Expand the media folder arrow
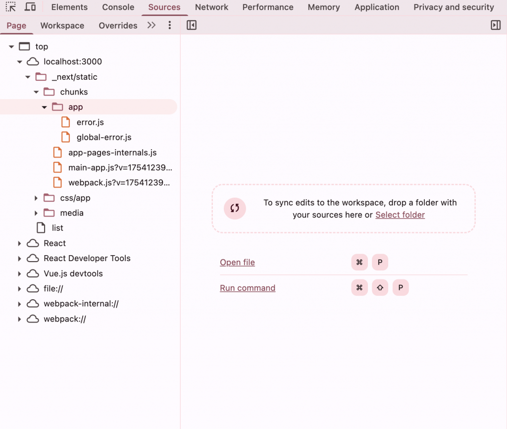507x429 pixels. pos(36,213)
